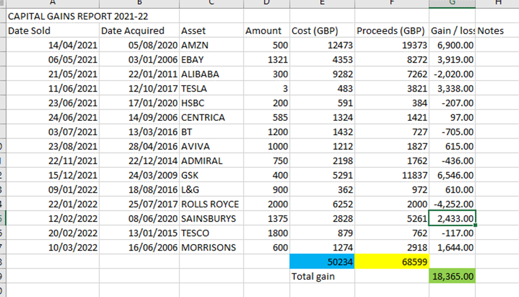The height and width of the screenshot is (297, 519).
Task: Select the Total gain label cell
Action: tap(322, 276)
